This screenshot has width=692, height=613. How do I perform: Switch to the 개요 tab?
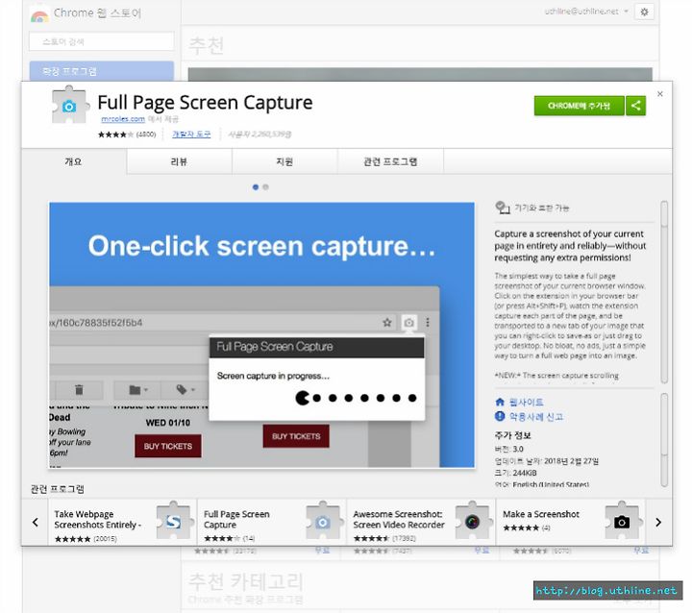[73, 161]
